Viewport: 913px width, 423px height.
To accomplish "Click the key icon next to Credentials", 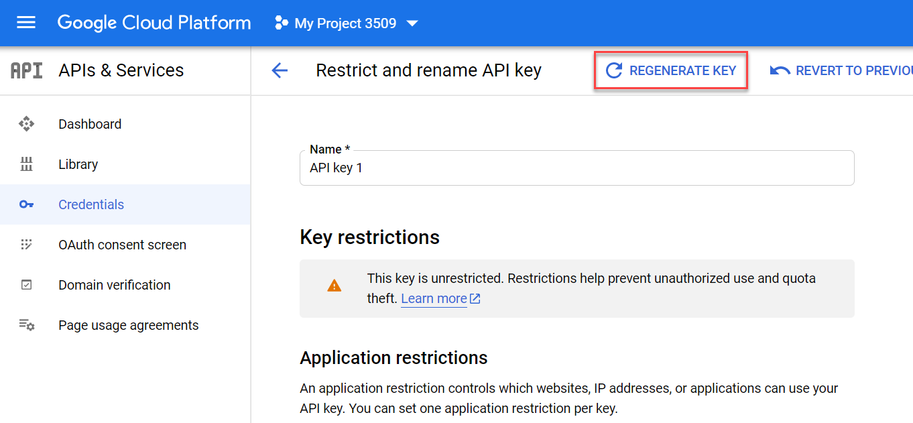I will point(26,204).
